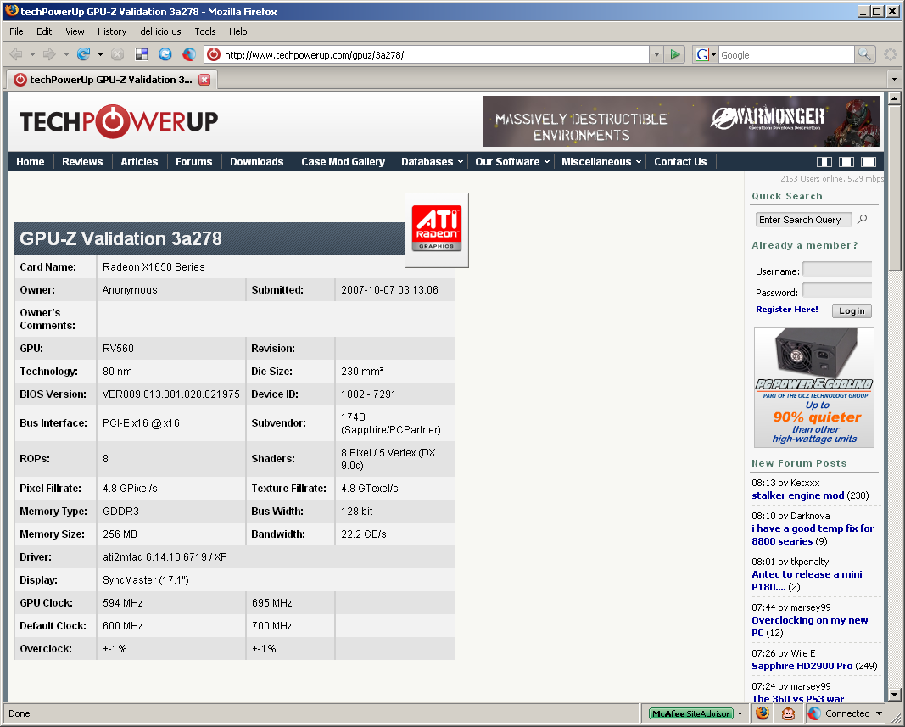Click the page vertical scrollbar up arrow
The width and height of the screenshot is (905, 727).
[893, 99]
